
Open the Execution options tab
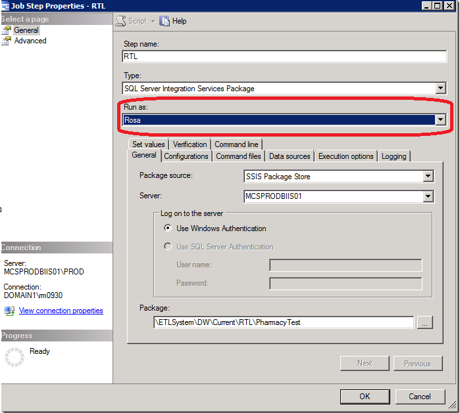click(x=346, y=156)
